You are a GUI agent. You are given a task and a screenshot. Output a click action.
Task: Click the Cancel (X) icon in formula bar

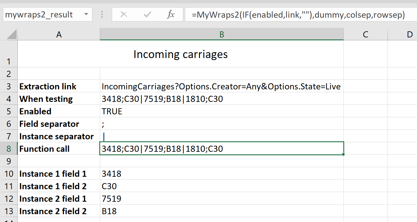125,14
